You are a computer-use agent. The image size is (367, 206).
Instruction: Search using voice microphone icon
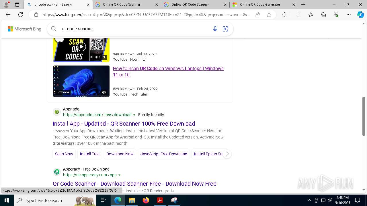coord(215,29)
